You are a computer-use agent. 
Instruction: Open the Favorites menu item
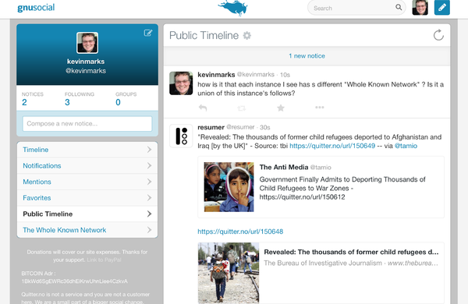[x=87, y=198]
